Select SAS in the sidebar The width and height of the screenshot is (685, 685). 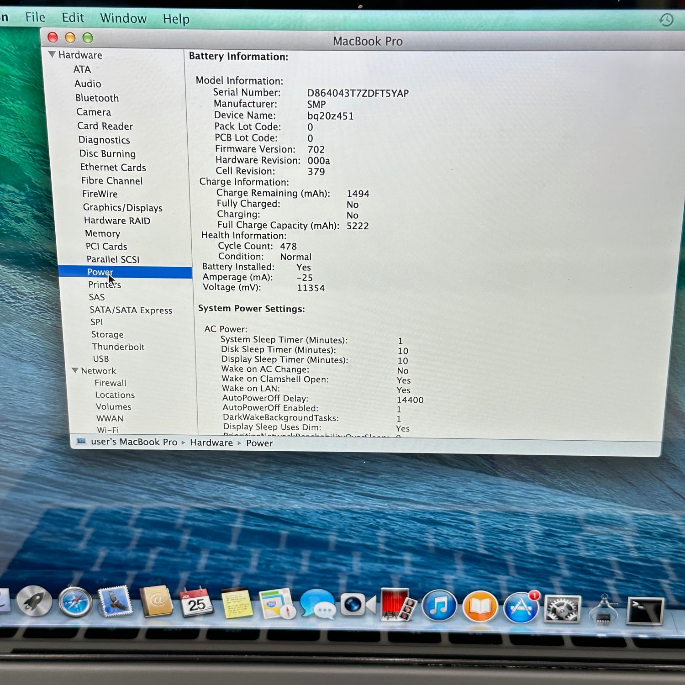tap(97, 297)
